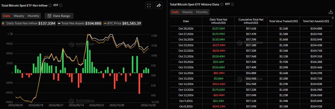Click the $57.61B cumulative inflow cell
This screenshot has width=335, height=109.
[x=251, y=28]
